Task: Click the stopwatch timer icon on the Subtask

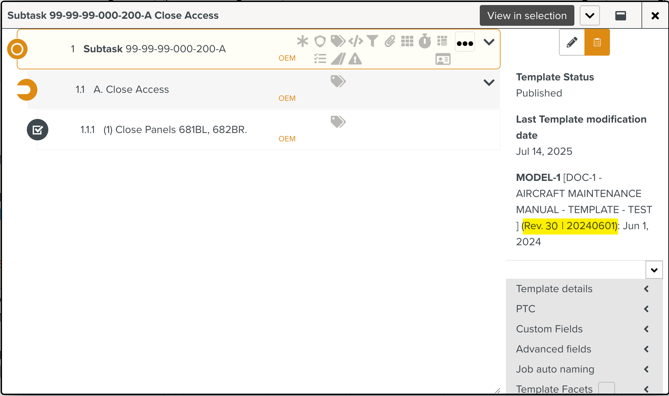Action: pos(424,41)
